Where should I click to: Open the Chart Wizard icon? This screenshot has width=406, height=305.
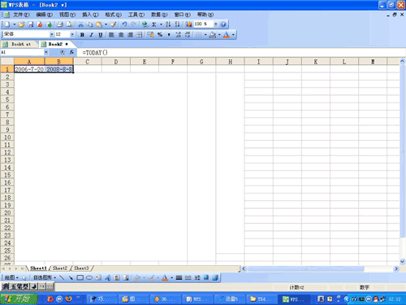pos(188,24)
